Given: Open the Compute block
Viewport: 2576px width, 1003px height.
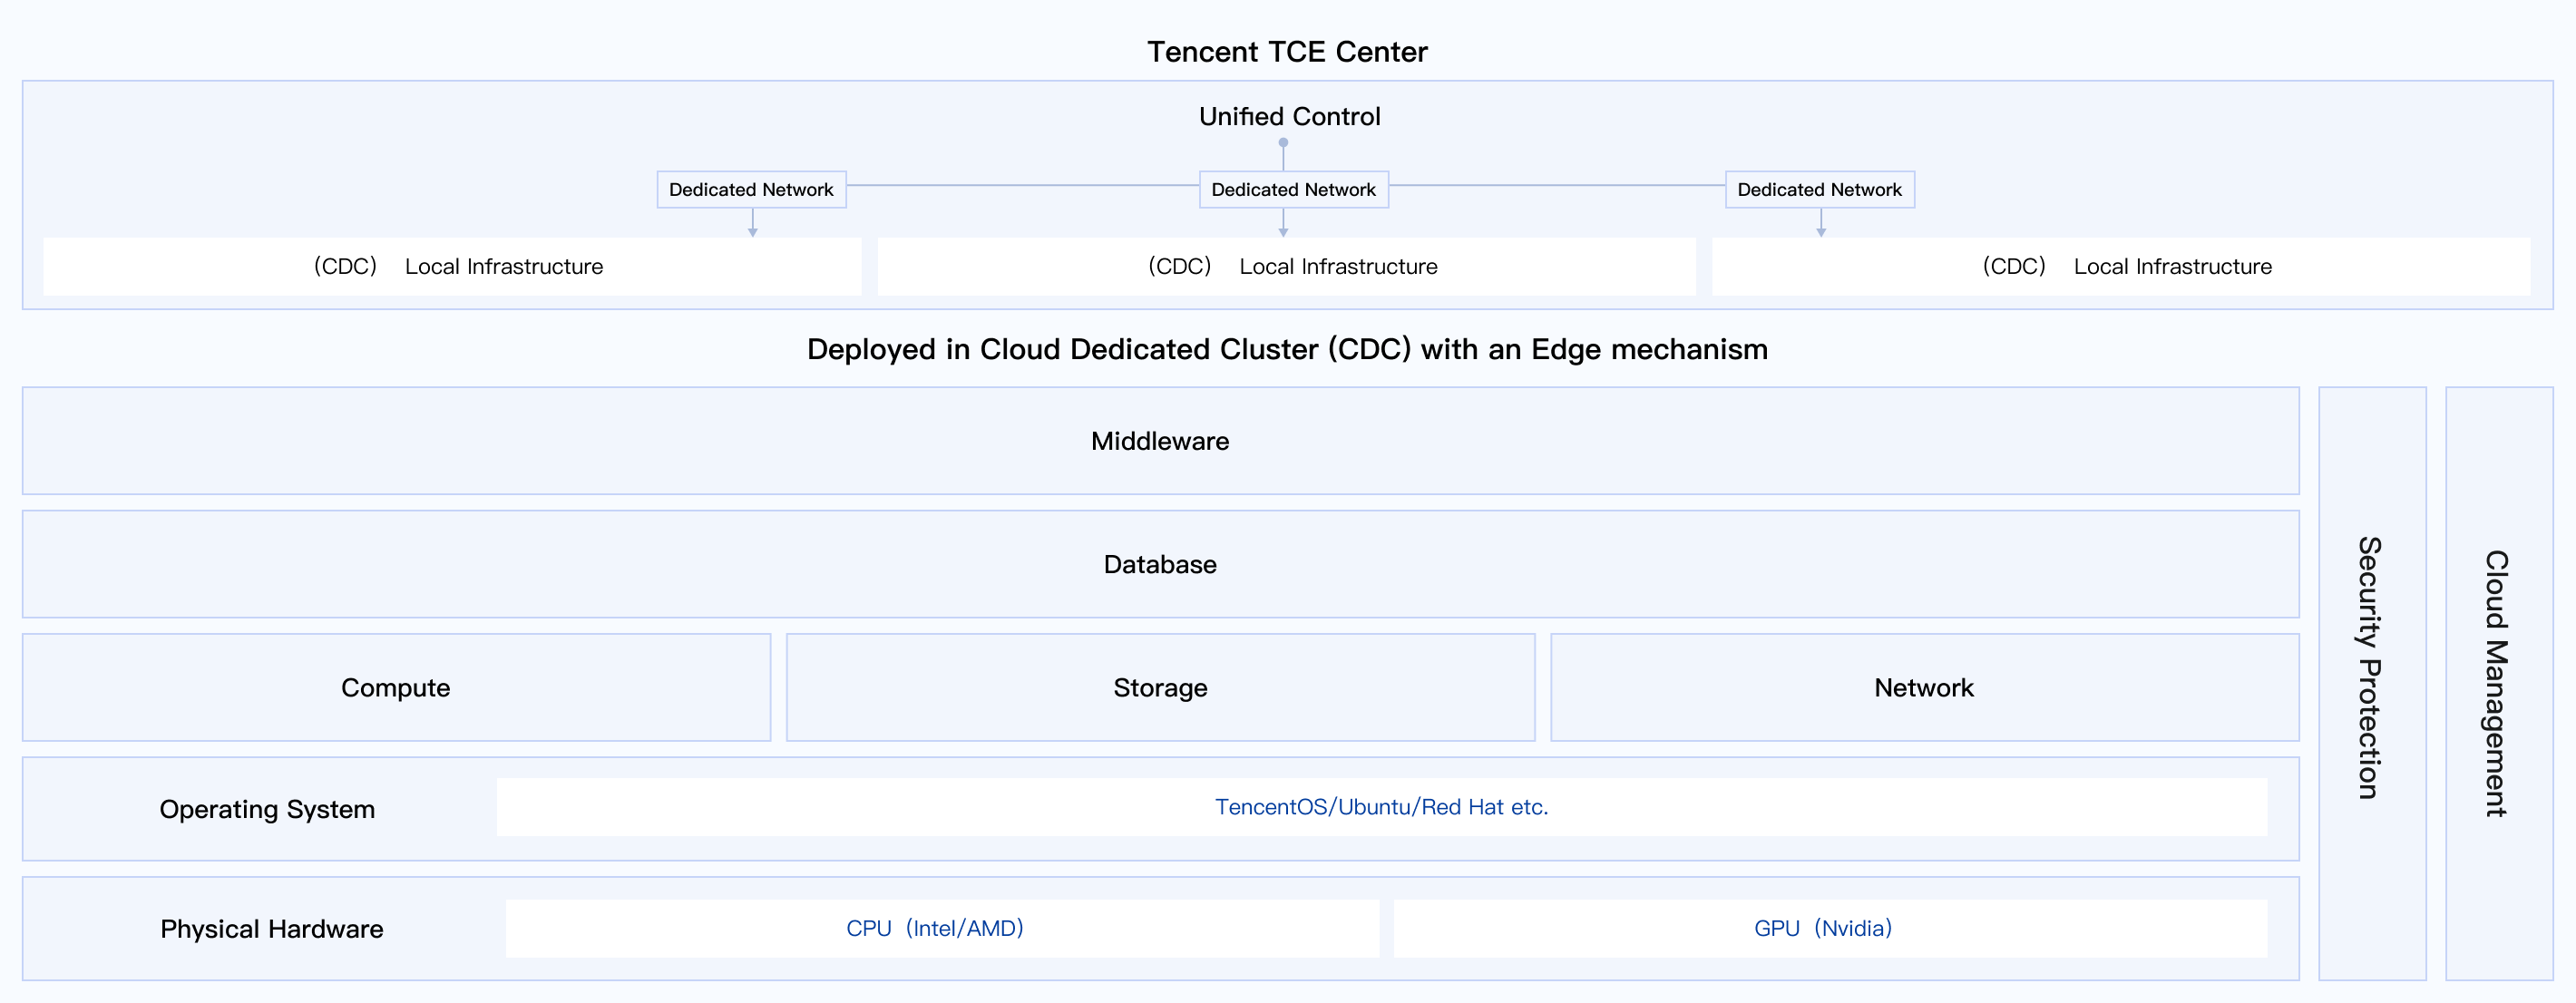Looking at the screenshot, I should point(396,688).
